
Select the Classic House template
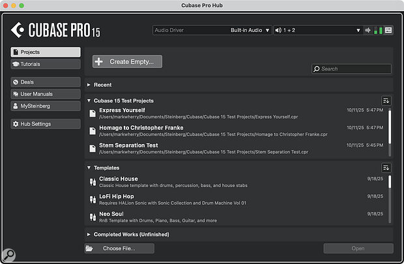coord(237,182)
